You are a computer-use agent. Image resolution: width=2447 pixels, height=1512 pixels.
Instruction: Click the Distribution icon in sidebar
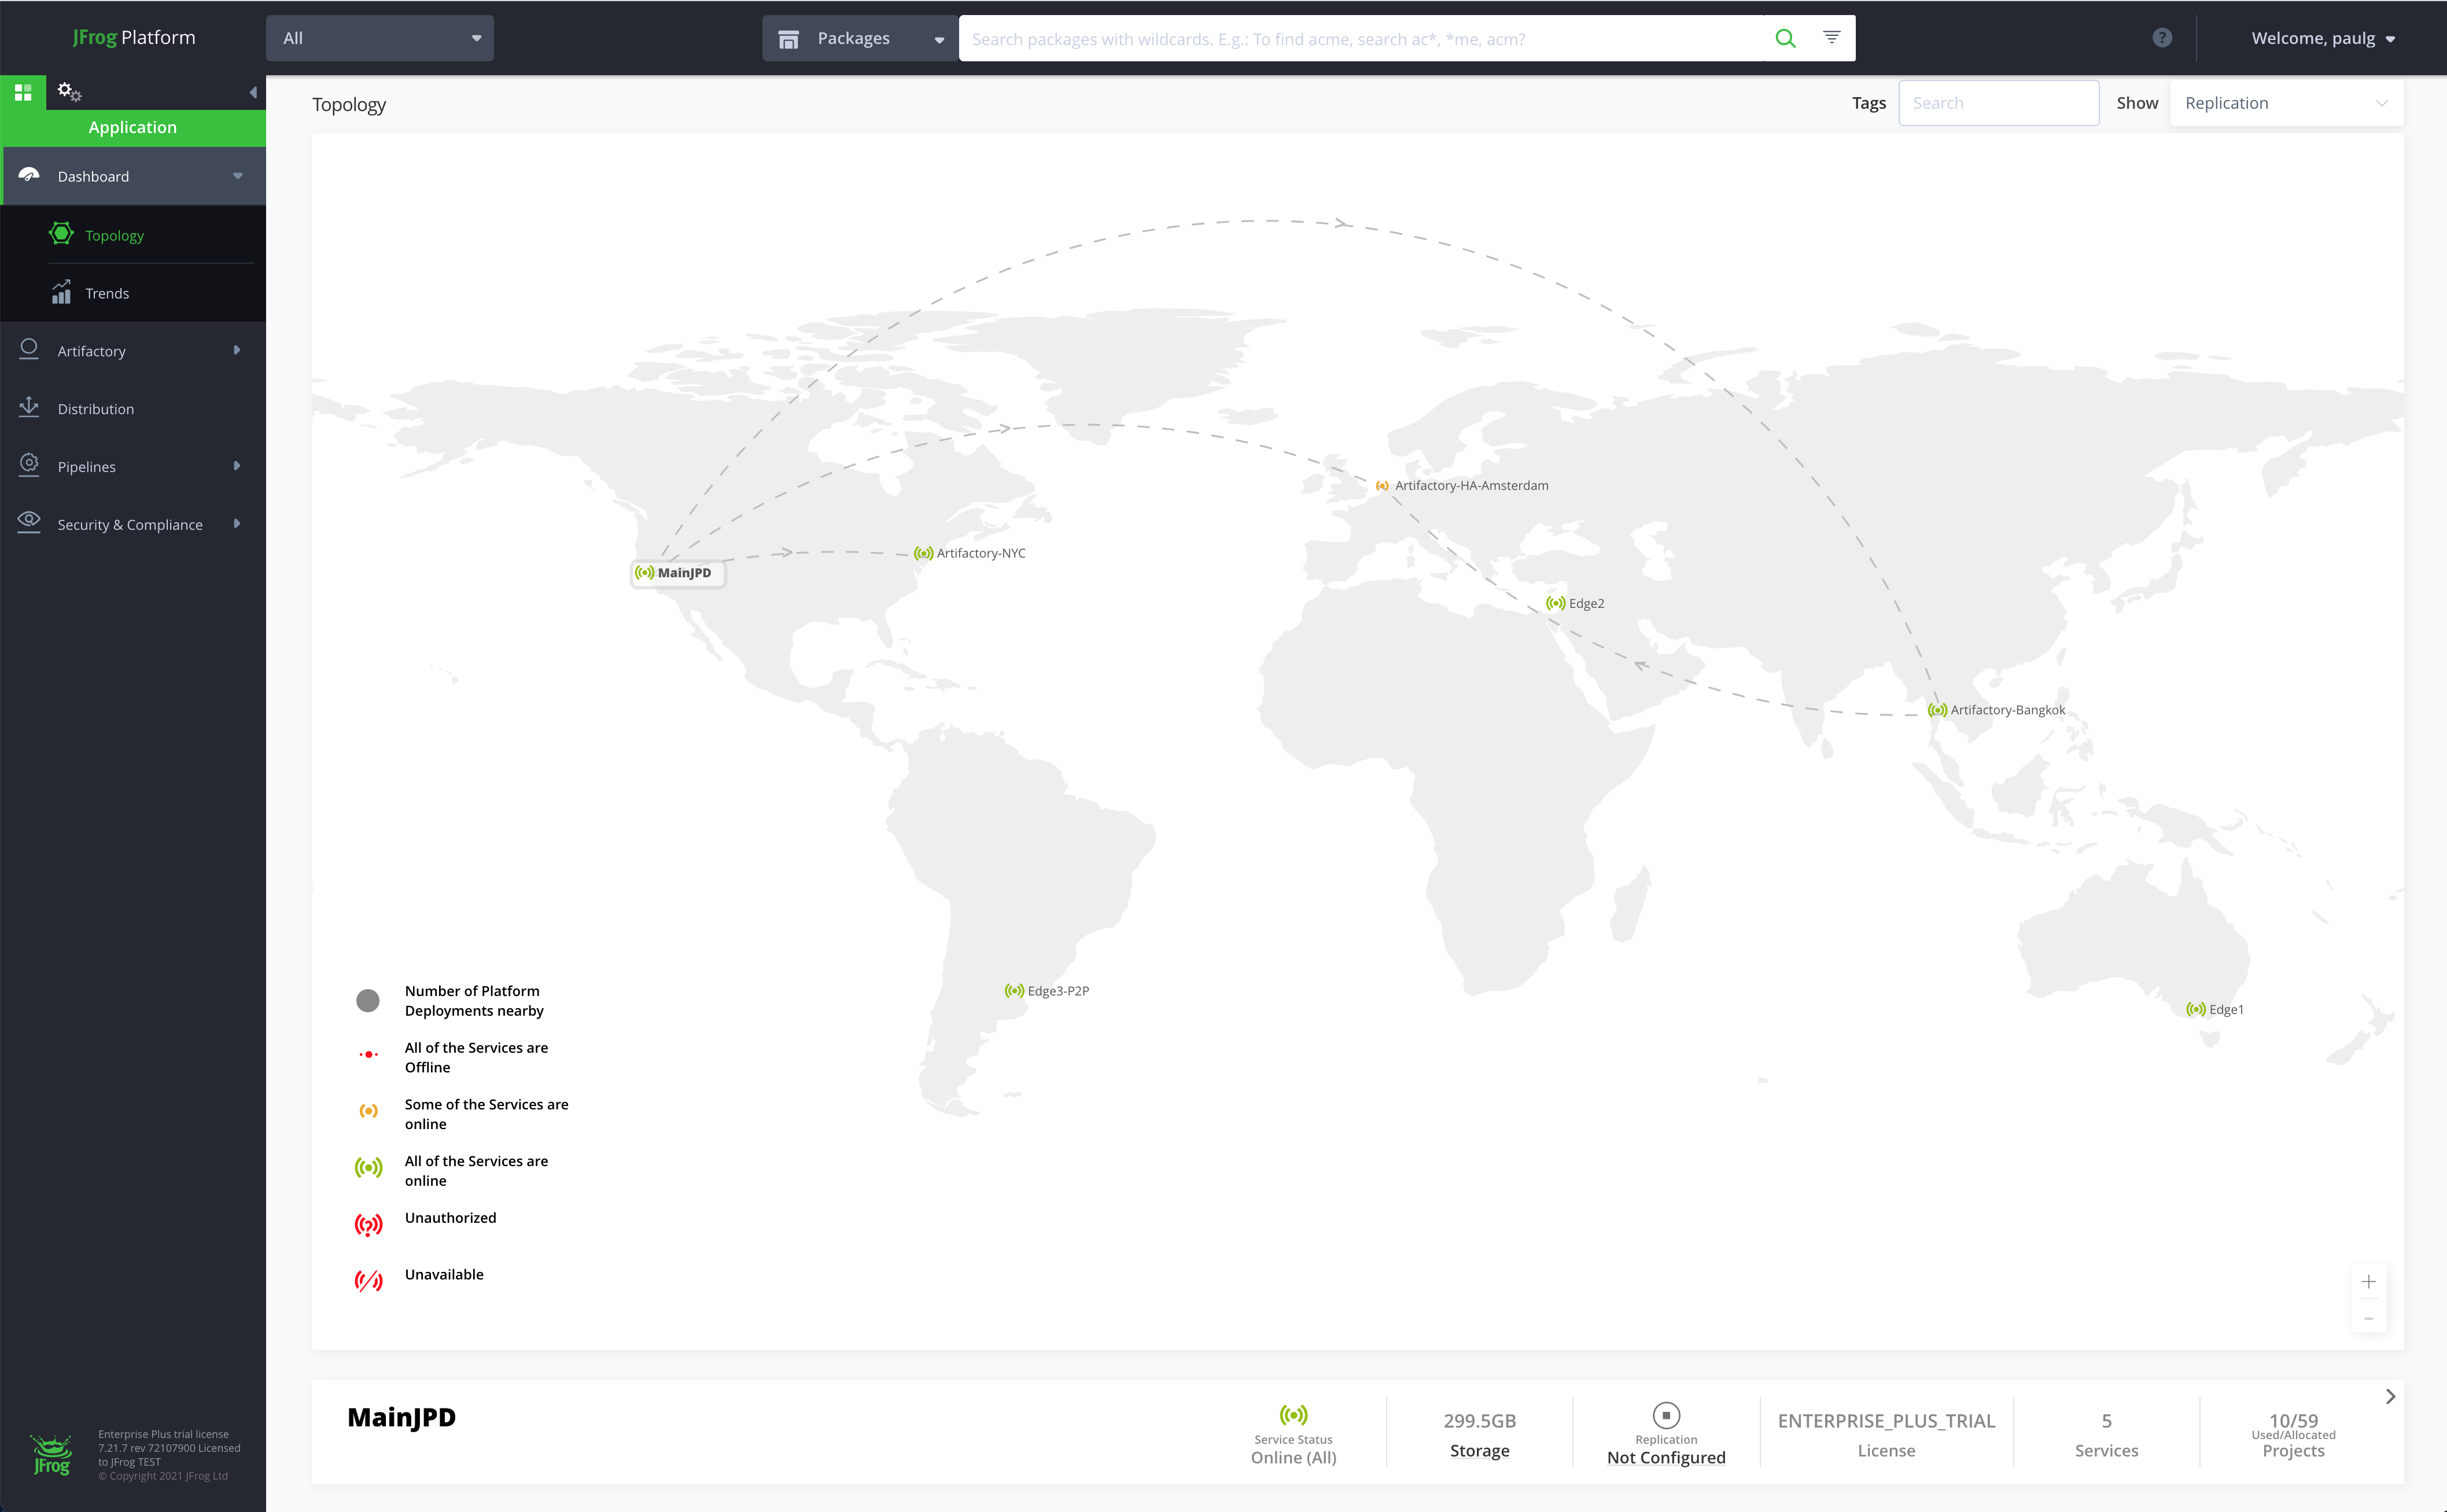[x=28, y=407]
